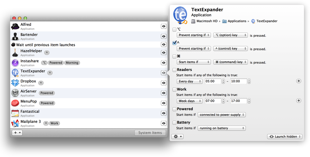Click the Bartender app icon
This screenshot has width=310, height=157.
pos(15,36)
